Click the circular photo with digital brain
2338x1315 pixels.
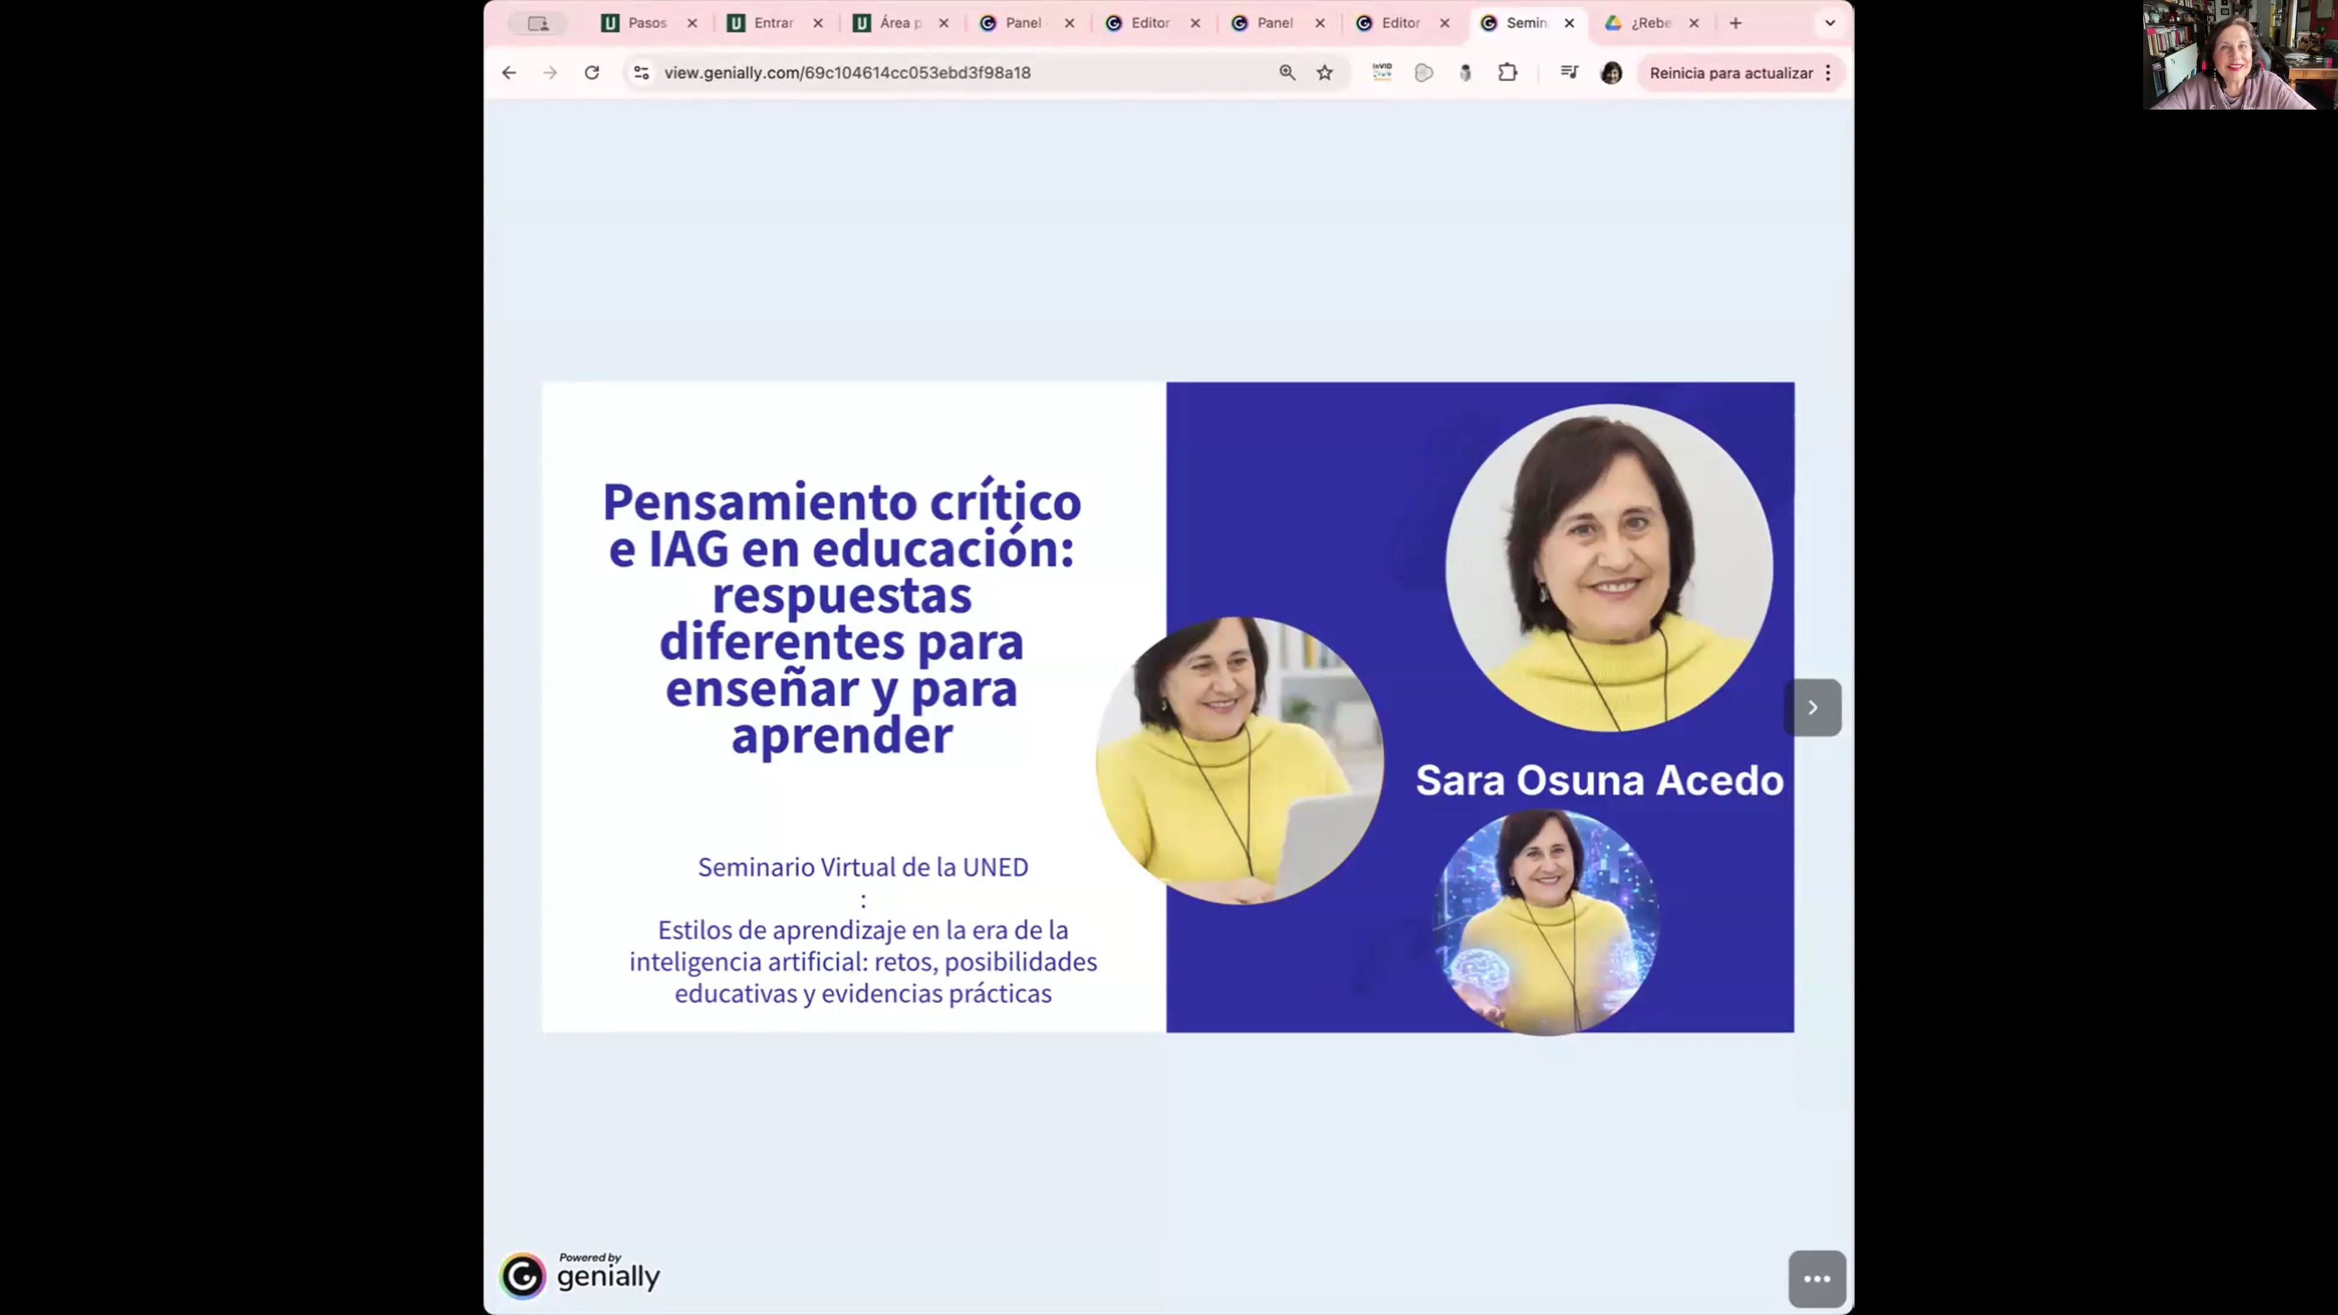pos(1546,922)
